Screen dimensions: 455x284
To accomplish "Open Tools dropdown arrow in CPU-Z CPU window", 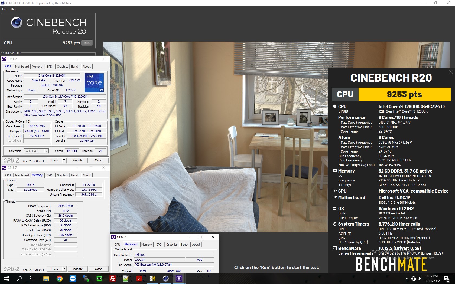I will [64, 160].
